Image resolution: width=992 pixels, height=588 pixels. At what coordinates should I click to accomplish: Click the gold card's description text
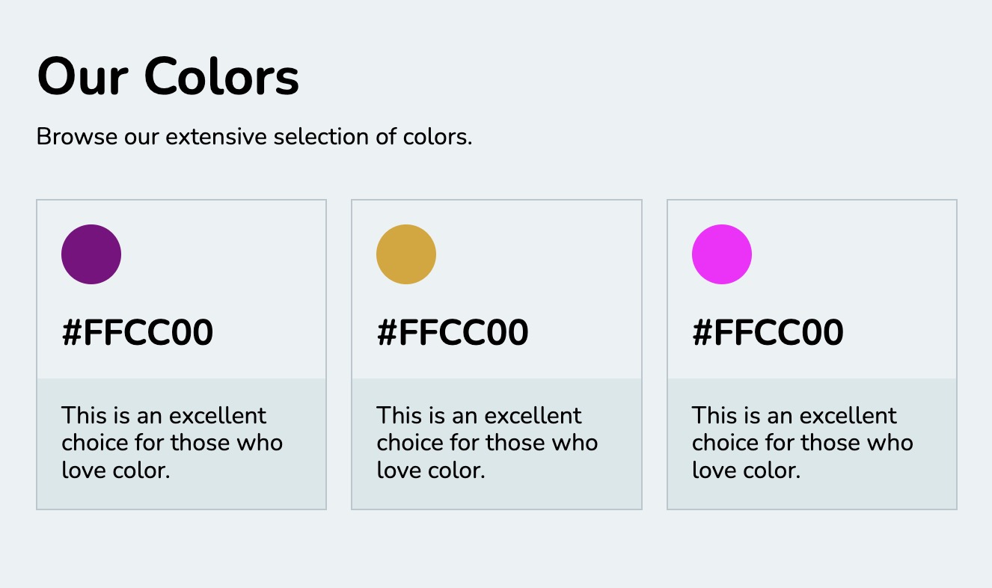point(486,442)
